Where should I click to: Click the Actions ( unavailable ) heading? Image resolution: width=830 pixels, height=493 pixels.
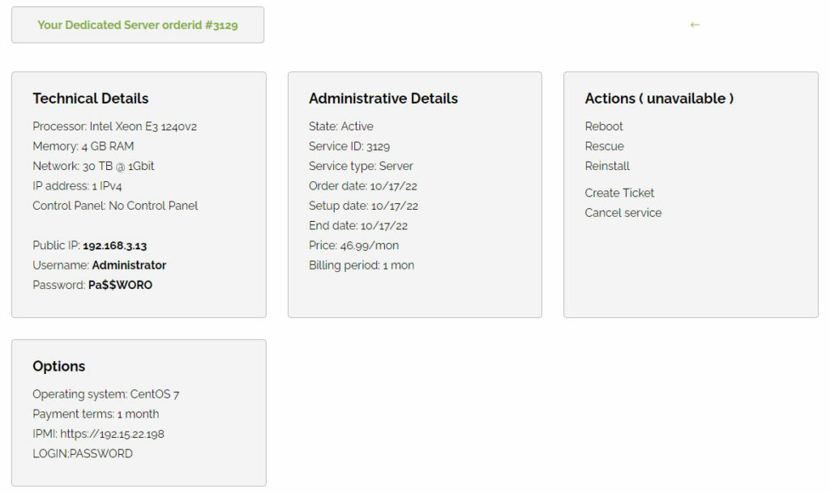(659, 99)
